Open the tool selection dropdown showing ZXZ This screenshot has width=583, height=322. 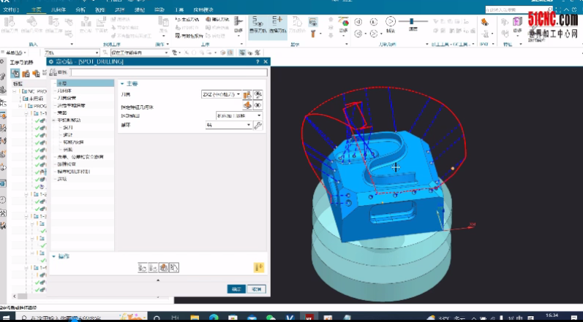tap(221, 95)
